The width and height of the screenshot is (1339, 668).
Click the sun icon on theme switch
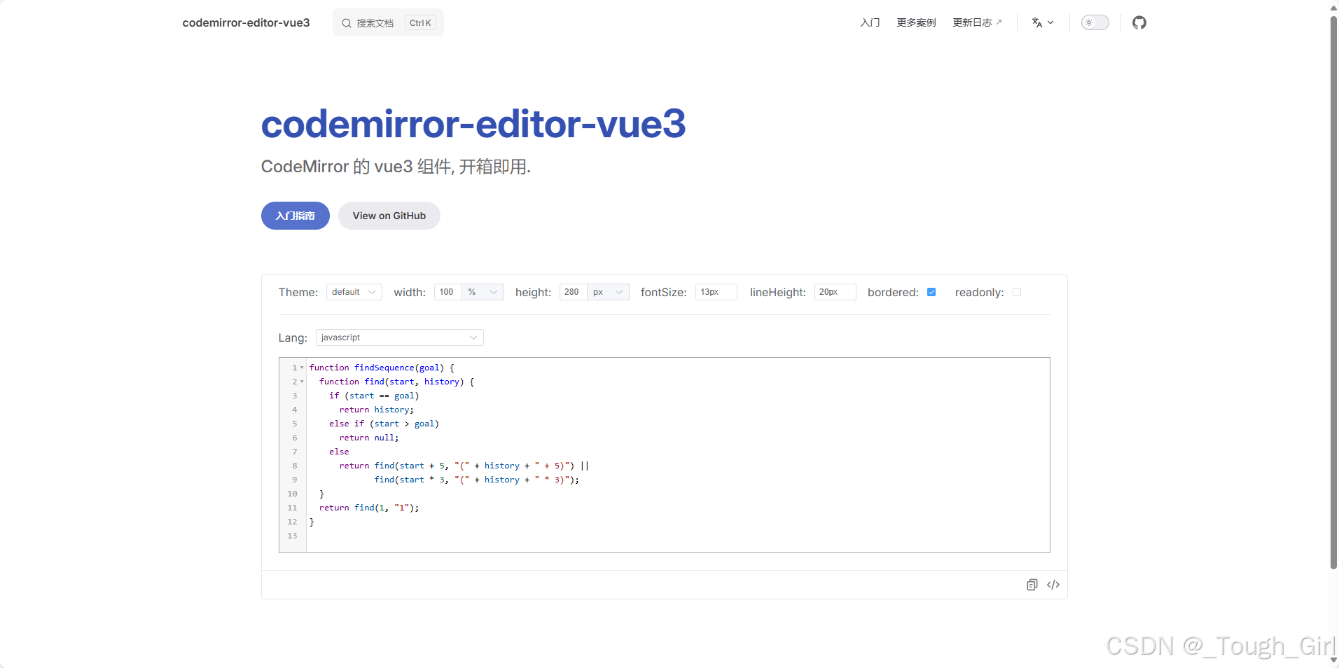(x=1089, y=22)
